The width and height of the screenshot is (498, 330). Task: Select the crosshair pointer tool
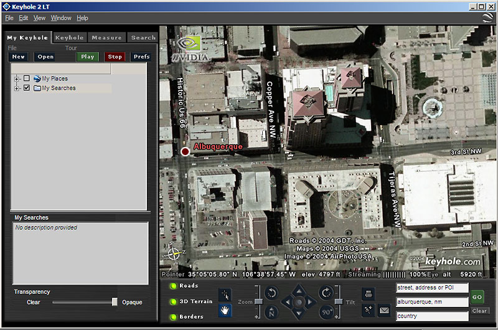pos(225,294)
